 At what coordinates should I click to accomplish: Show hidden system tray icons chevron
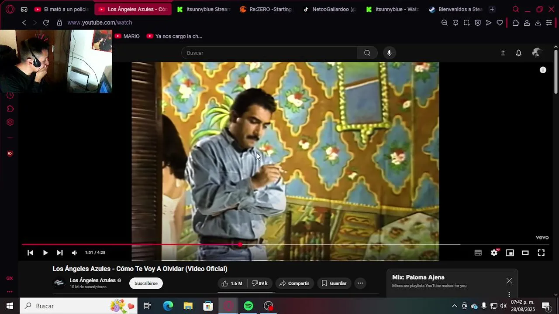[454, 306]
